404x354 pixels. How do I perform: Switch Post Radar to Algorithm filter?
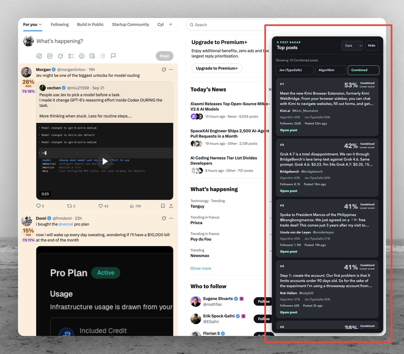coord(331,70)
